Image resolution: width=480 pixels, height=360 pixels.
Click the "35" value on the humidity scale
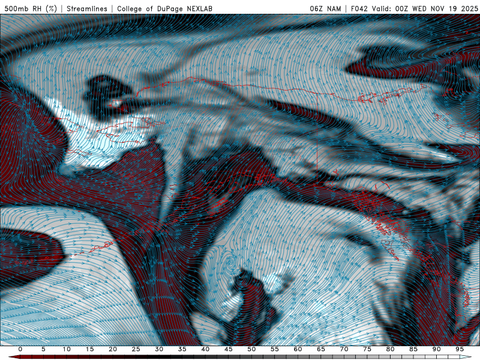pos(182,349)
